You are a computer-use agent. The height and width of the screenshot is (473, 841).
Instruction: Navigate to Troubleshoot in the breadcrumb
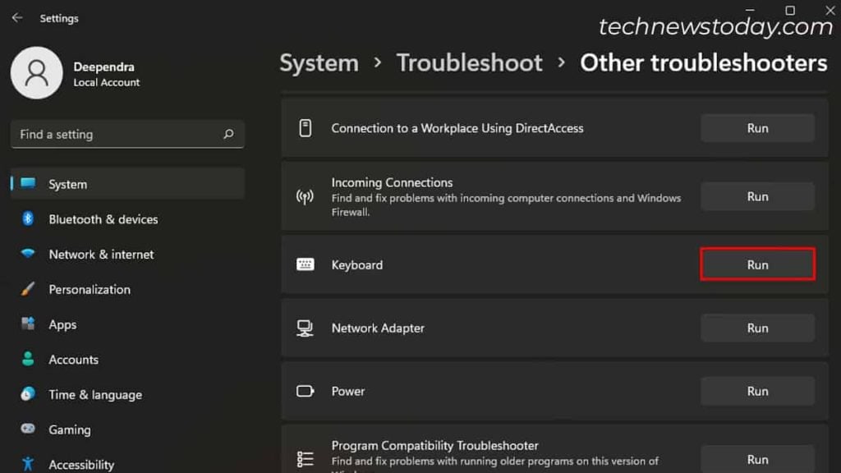click(x=469, y=63)
